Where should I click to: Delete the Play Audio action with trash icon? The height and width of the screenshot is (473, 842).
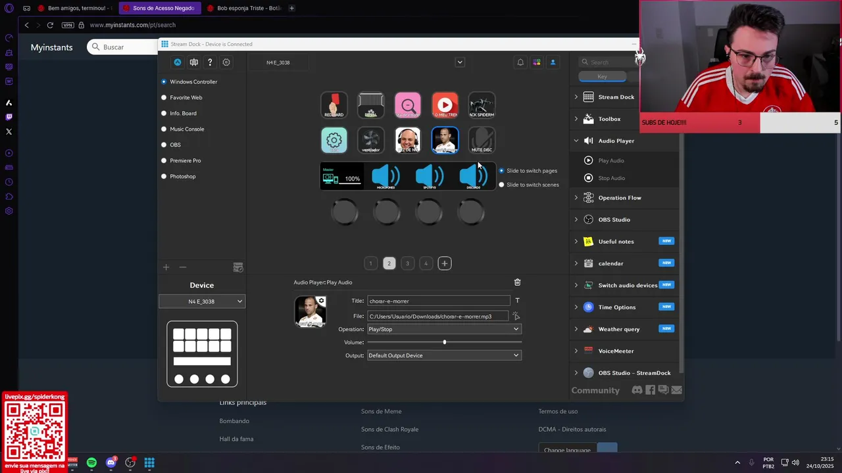pyautogui.click(x=517, y=282)
